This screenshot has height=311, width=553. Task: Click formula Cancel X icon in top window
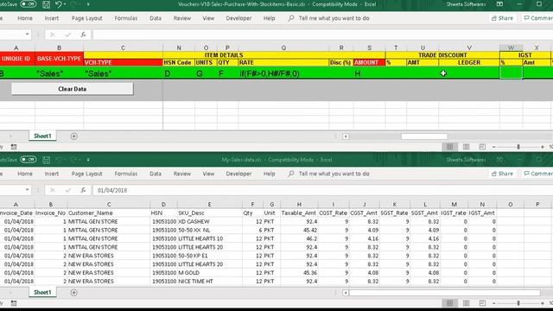[x=52, y=35]
